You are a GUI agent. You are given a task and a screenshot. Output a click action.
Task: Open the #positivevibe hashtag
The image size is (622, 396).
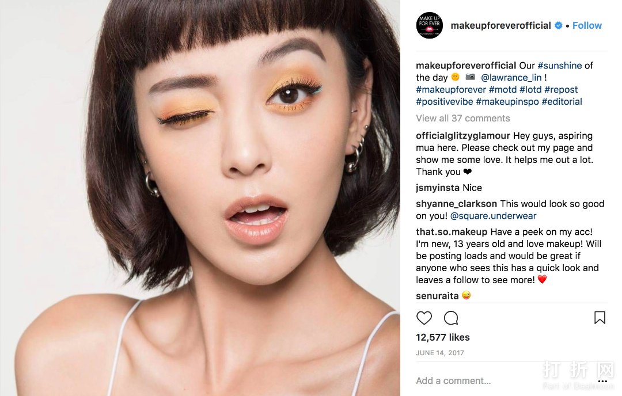(444, 101)
